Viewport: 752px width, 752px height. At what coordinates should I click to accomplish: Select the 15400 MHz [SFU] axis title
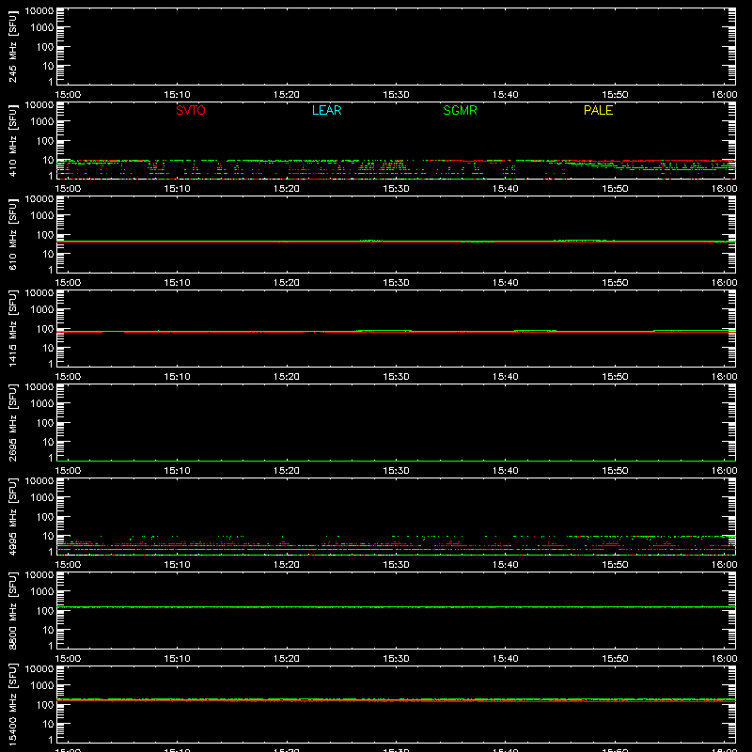tap(12, 704)
